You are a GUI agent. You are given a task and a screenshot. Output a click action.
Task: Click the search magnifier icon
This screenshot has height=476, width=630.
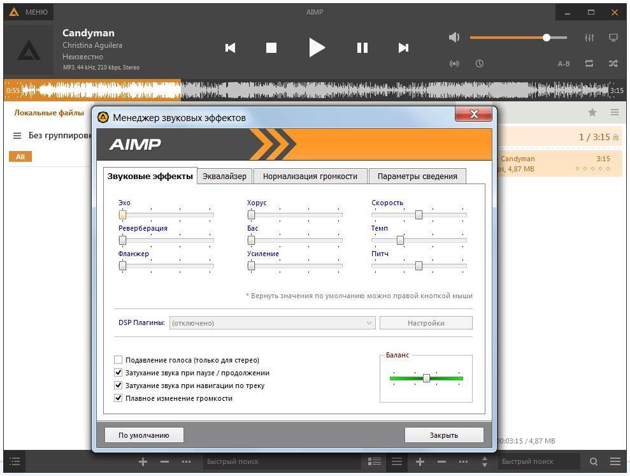(594, 462)
